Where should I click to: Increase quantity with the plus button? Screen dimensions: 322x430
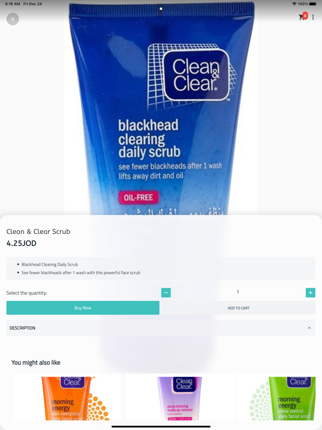point(310,293)
